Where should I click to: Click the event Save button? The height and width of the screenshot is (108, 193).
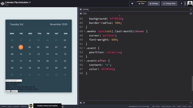8,91
